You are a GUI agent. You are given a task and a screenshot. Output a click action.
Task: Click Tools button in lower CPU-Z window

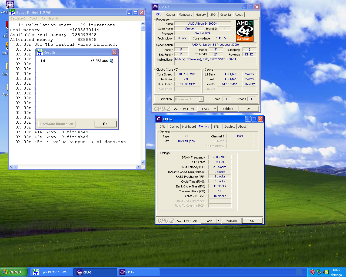(209, 221)
